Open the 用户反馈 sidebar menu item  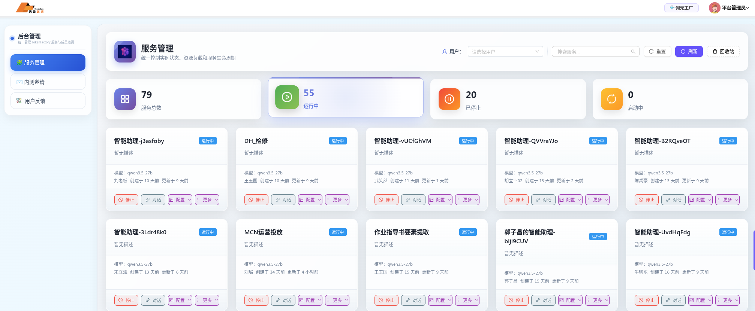48,101
